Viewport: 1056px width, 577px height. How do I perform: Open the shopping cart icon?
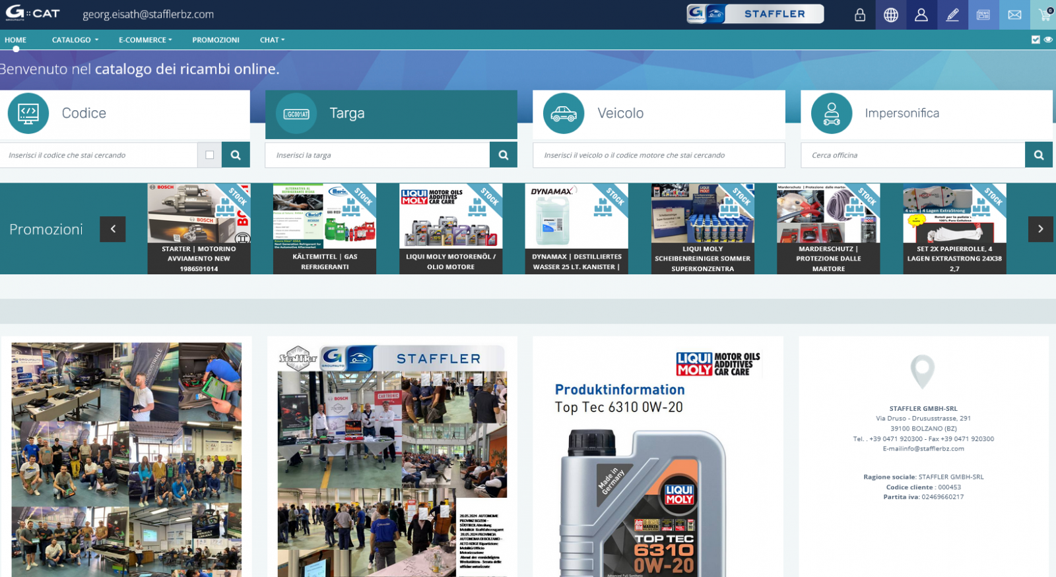1045,15
